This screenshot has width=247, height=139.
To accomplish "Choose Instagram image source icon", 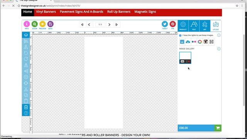I will coord(206,42).
